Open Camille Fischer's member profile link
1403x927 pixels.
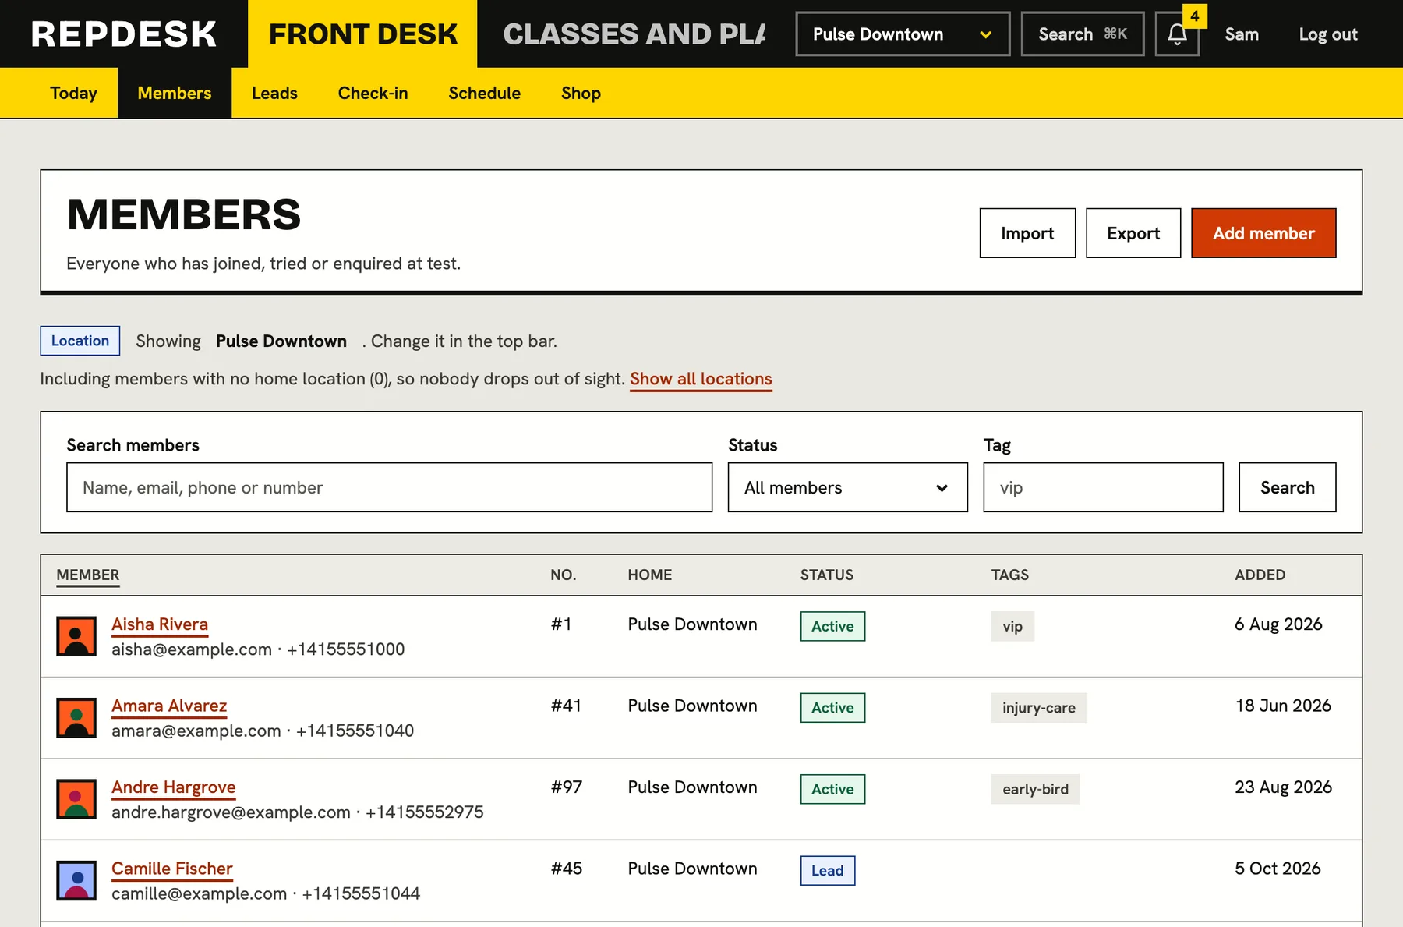tap(172, 869)
